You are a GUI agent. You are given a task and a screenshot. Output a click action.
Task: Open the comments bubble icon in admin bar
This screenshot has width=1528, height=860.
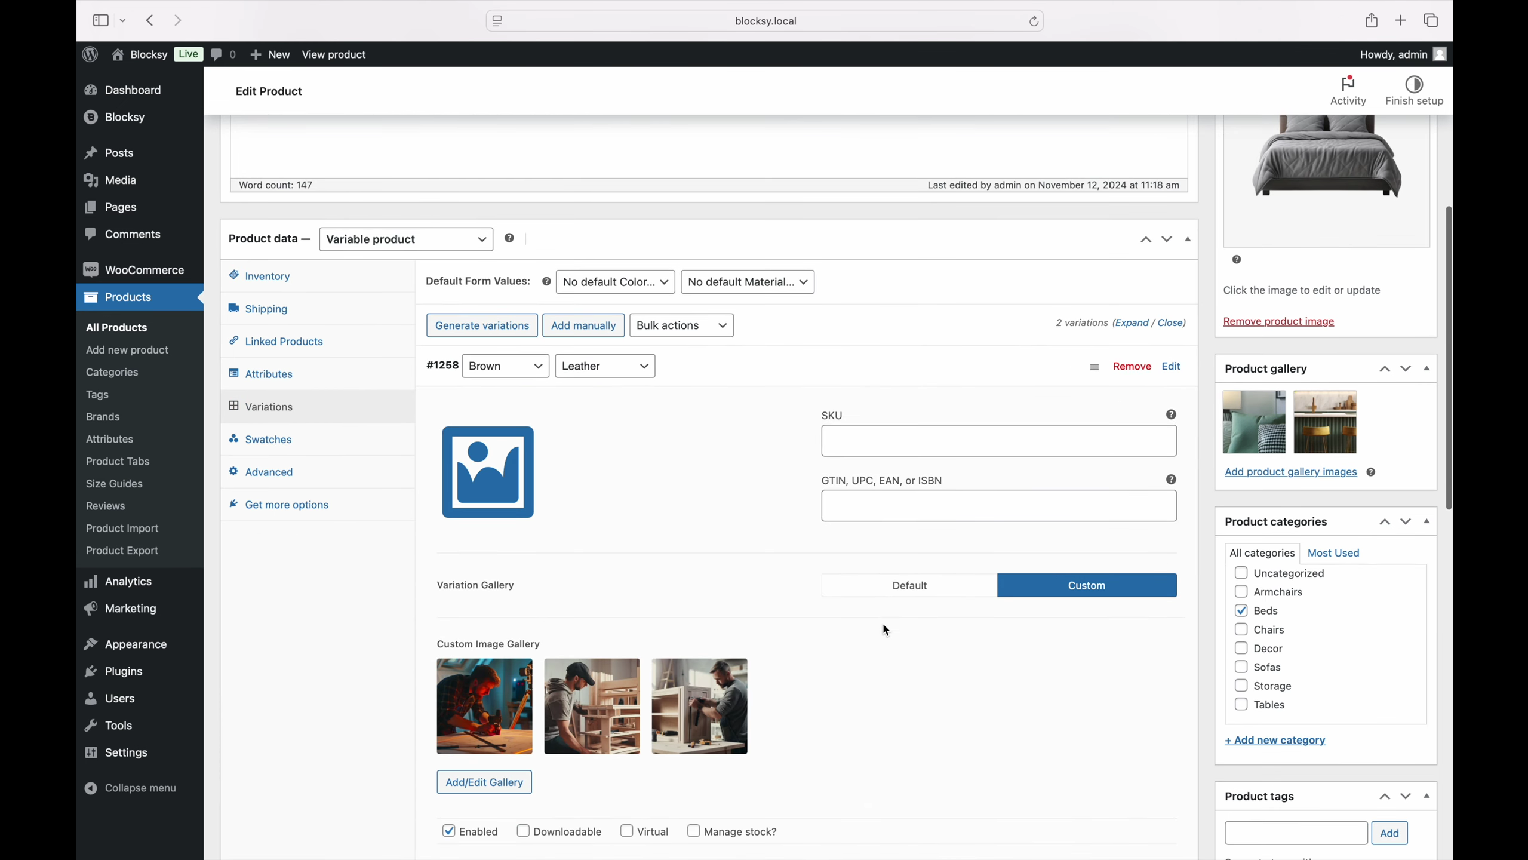[x=217, y=55]
